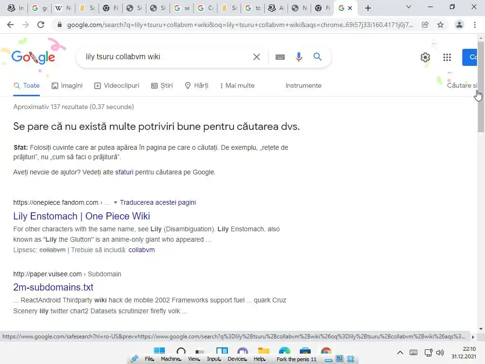The height and width of the screenshot is (364, 485).
Task: Open the Instrumente search tools
Action: pyautogui.click(x=304, y=86)
